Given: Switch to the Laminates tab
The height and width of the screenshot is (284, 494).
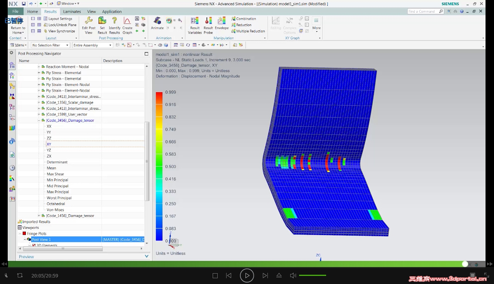Looking at the screenshot, I should [72, 12].
